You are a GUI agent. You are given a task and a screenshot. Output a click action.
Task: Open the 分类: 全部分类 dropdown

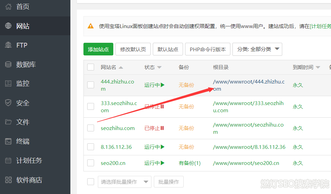point(257,49)
